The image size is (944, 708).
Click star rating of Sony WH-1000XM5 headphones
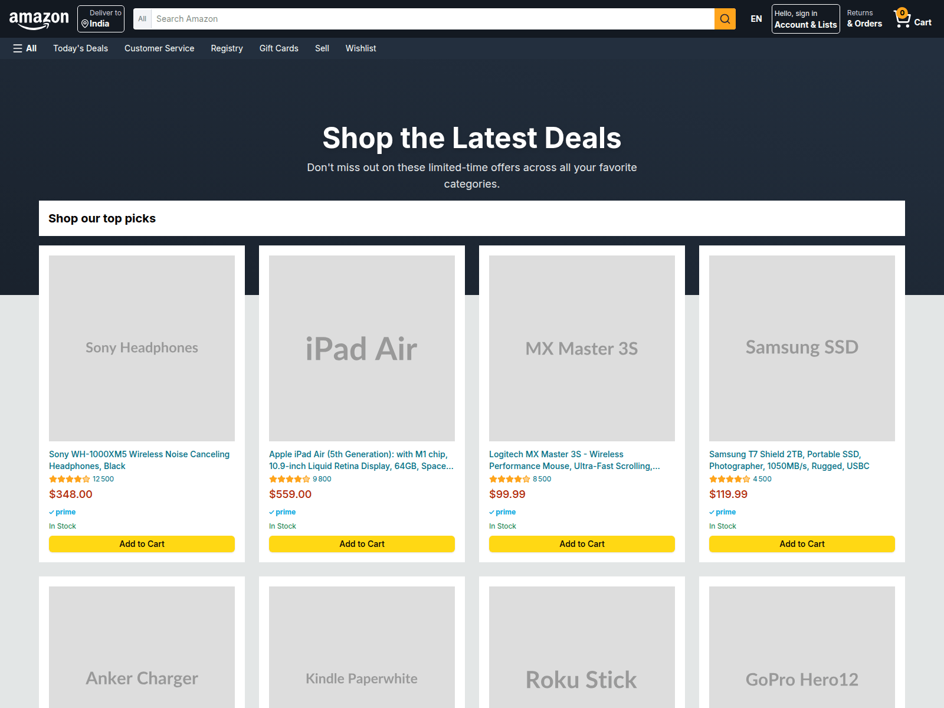[x=70, y=479]
